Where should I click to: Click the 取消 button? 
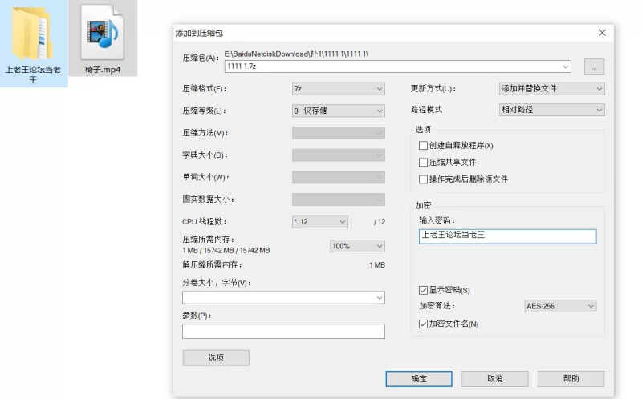click(x=494, y=378)
